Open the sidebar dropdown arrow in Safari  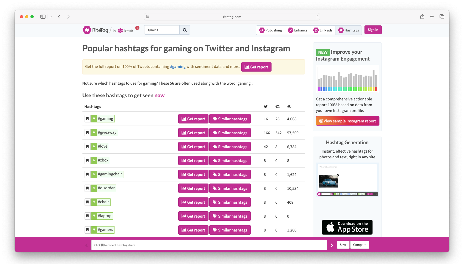click(51, 17)
